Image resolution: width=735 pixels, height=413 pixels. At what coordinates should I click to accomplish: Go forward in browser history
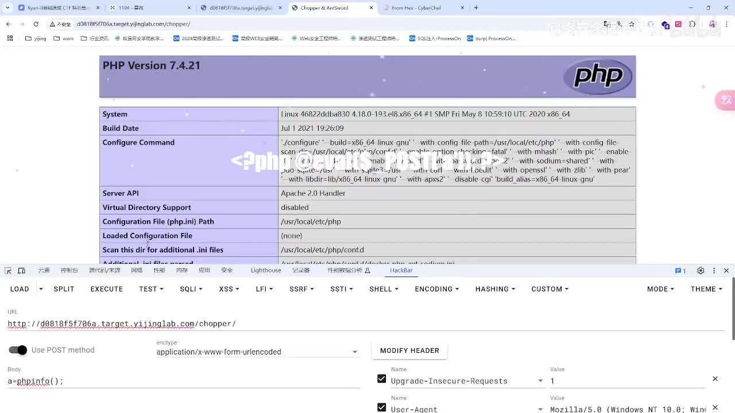point(22,24)
